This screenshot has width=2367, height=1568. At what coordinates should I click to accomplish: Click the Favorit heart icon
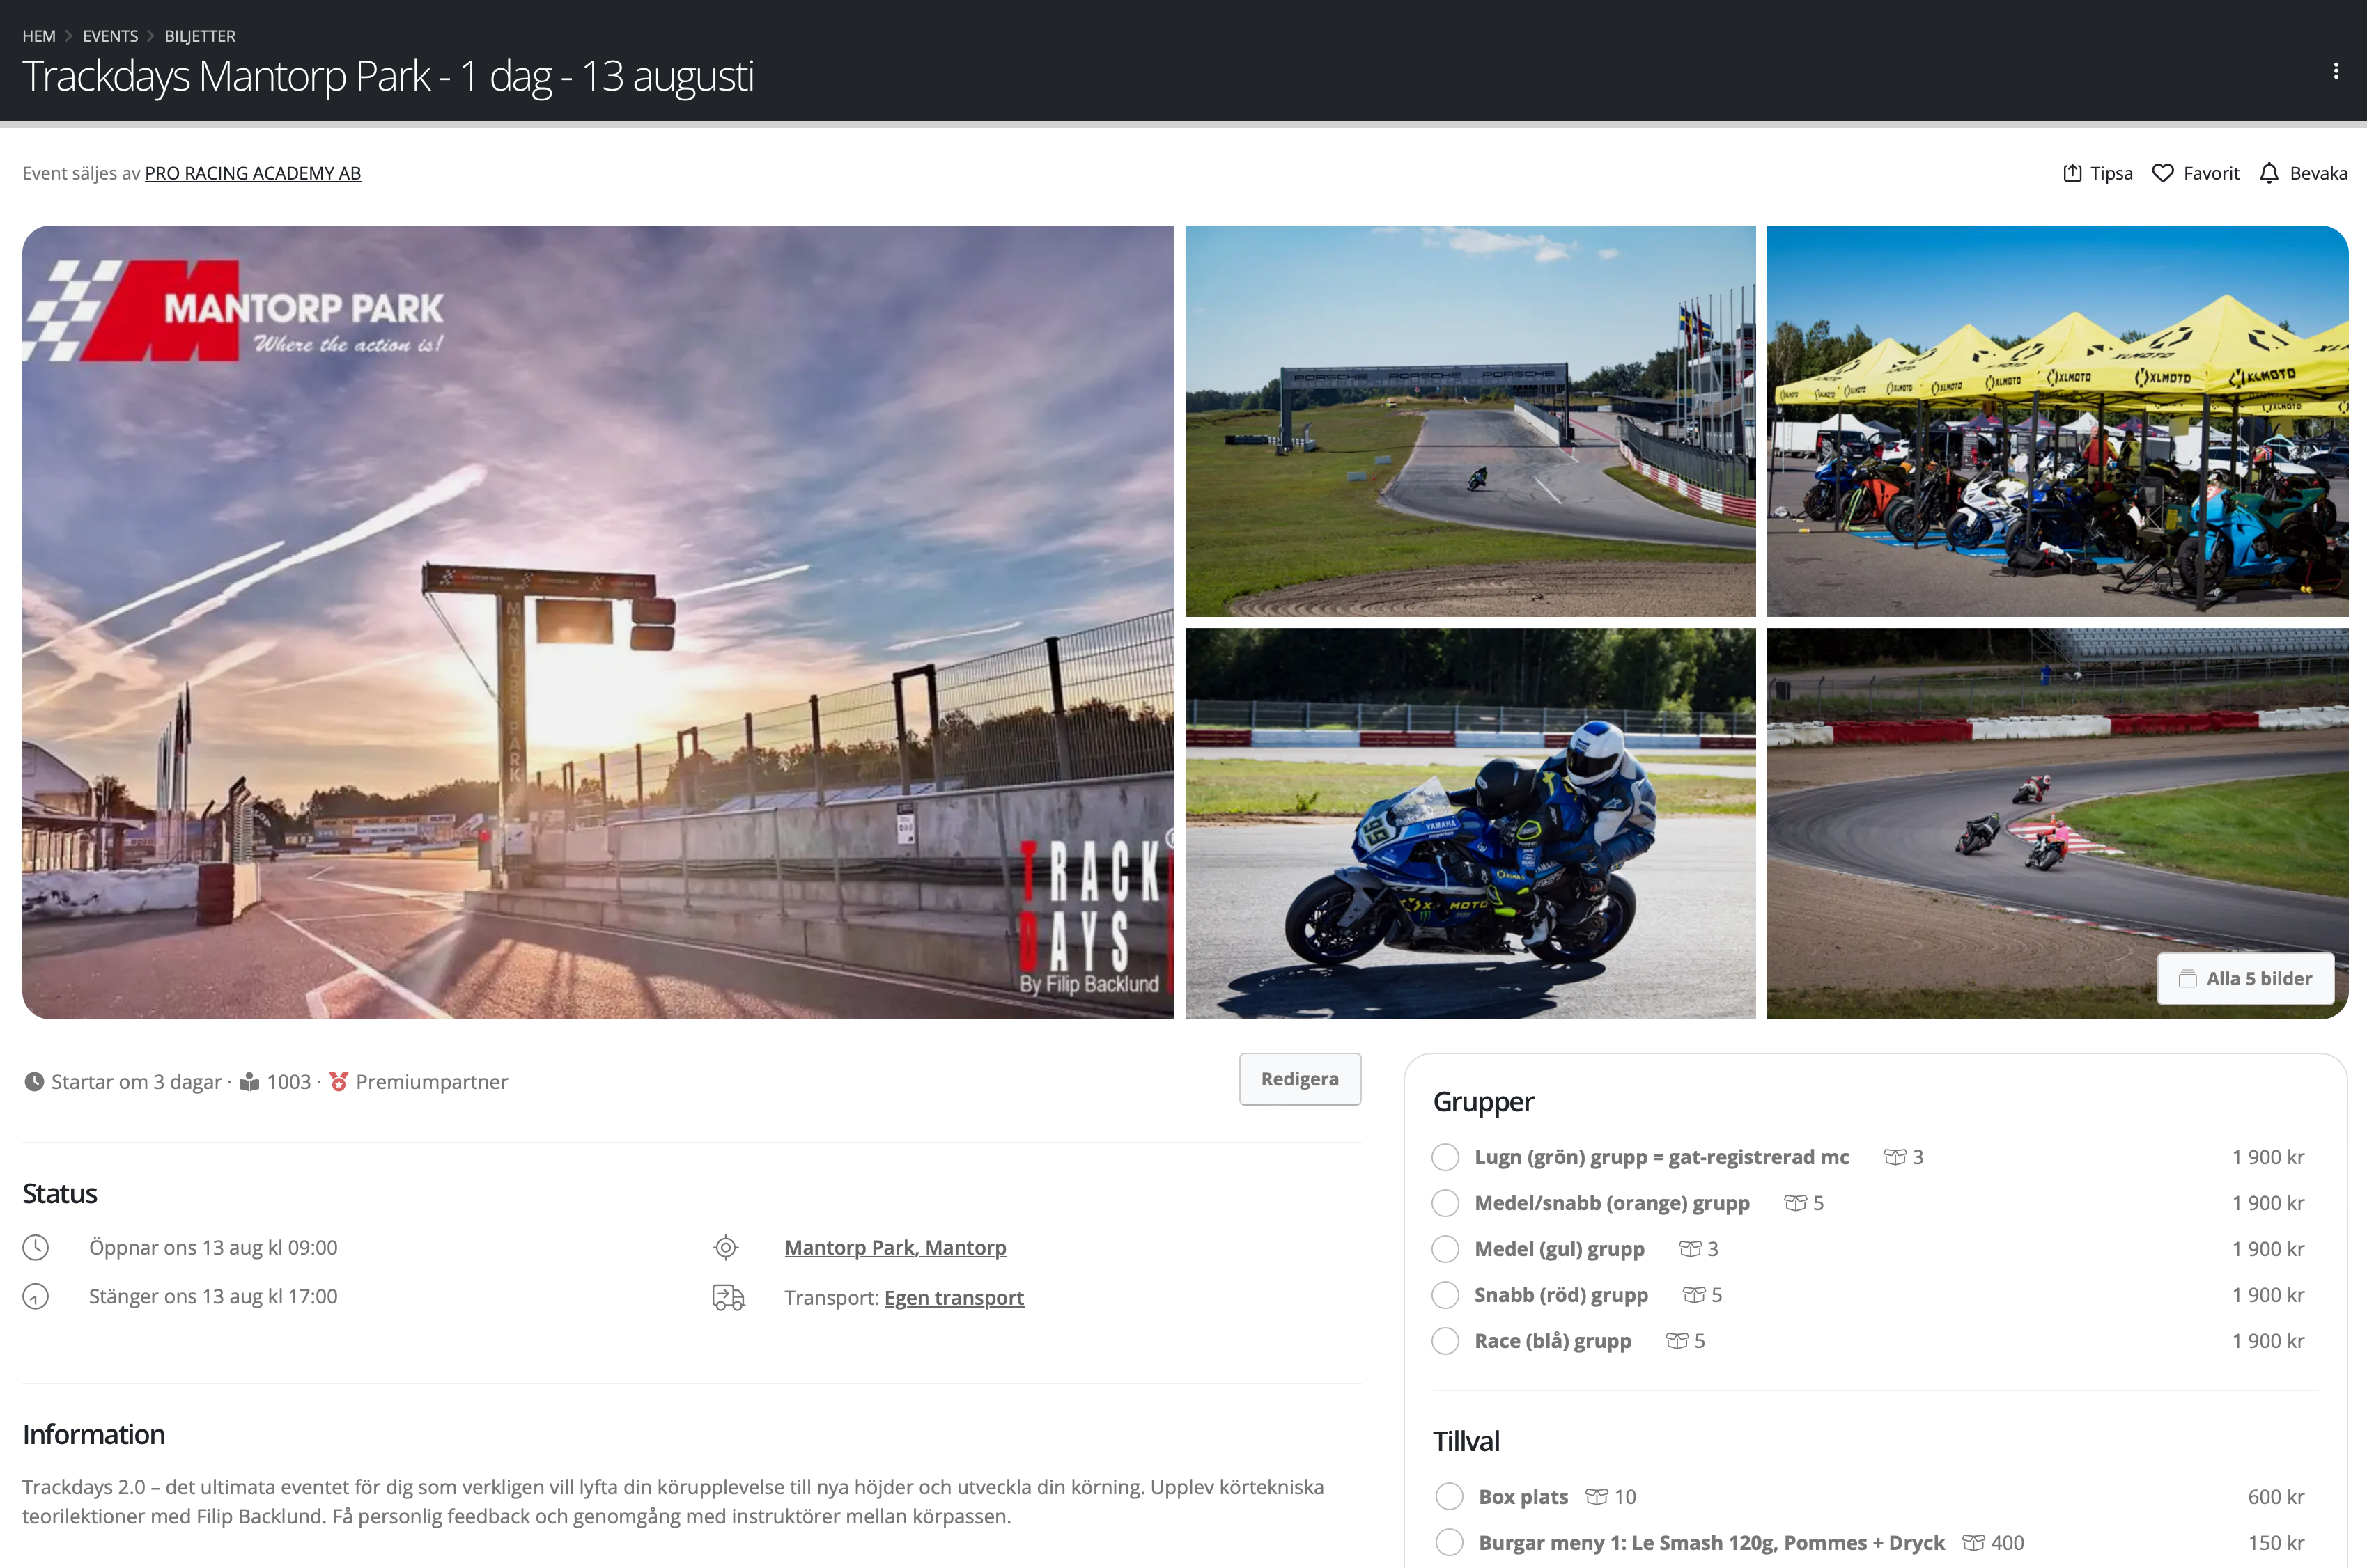tap(2162, 173)
